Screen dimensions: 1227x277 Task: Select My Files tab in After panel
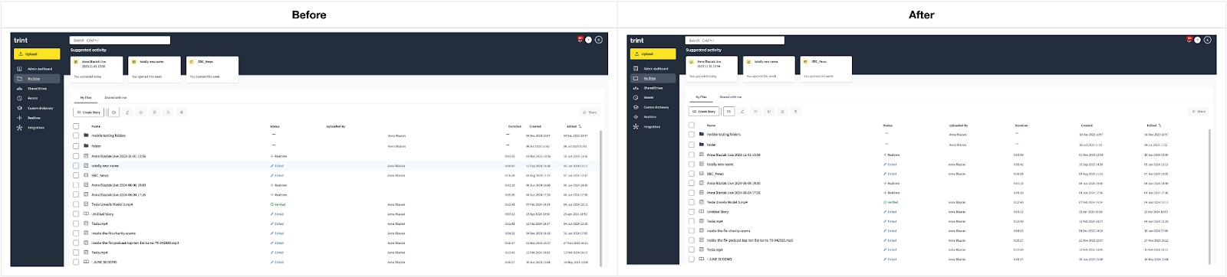pyautogui.click(x=701, y=97)
